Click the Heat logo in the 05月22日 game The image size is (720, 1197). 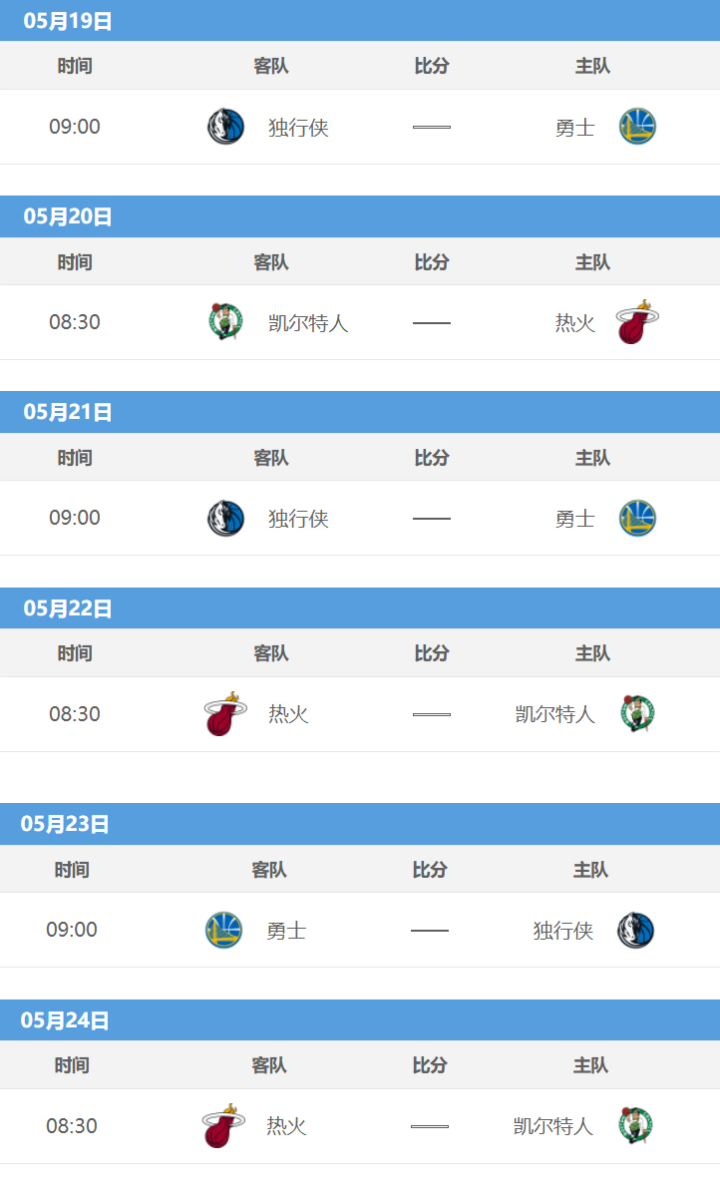point(225,713)
